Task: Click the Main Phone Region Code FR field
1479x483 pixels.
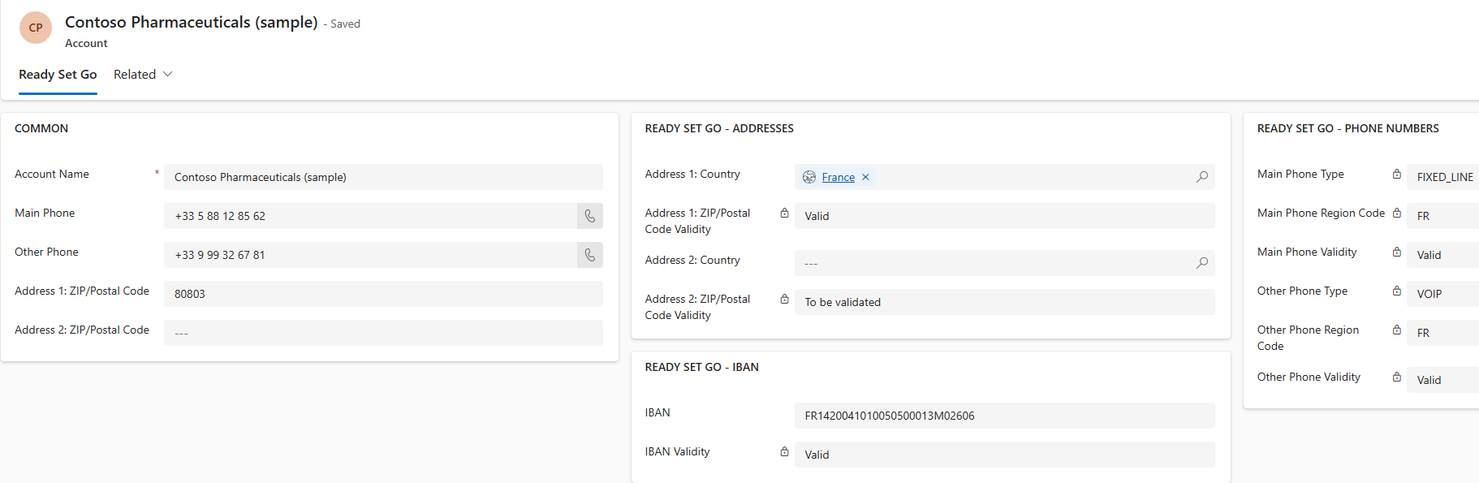Action: click(1442, 216)
